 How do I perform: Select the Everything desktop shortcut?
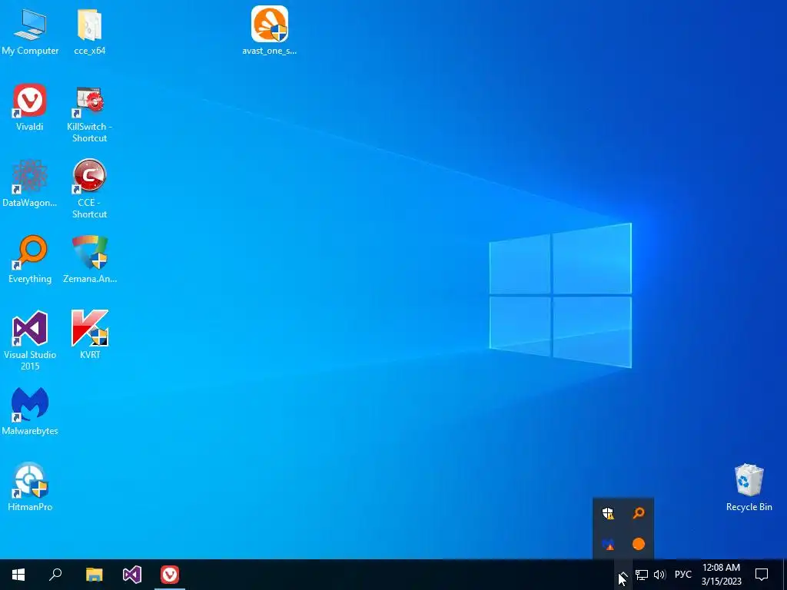pyautogui.click(x=30, y=260)
